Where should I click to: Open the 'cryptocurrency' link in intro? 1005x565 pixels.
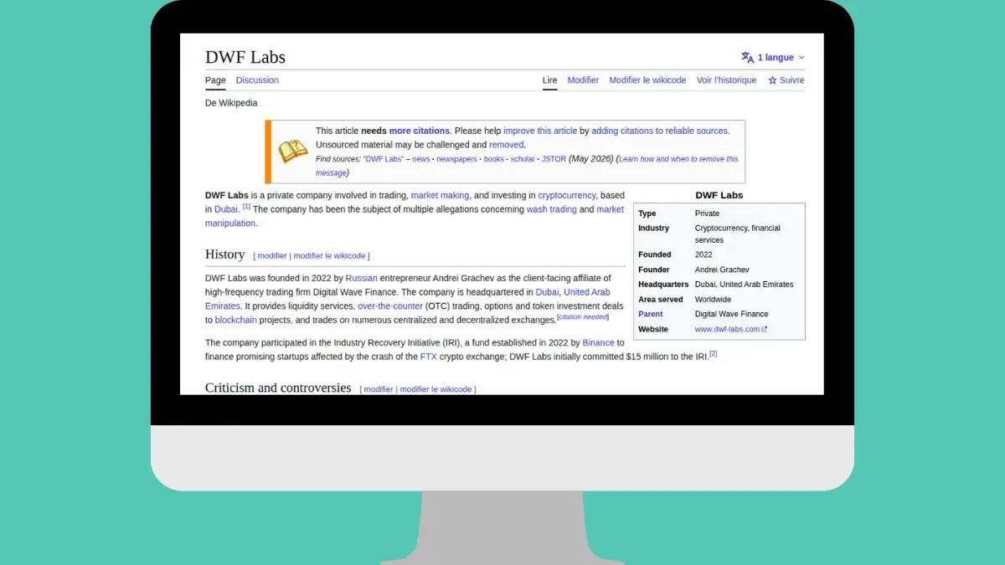pyautogui.click(x=567, y=195)
